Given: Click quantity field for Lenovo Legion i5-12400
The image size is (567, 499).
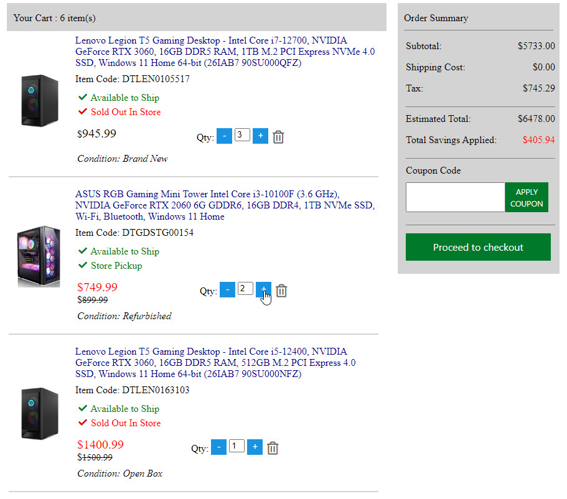Looking at the screenshot, I should [x=237, y=446].
